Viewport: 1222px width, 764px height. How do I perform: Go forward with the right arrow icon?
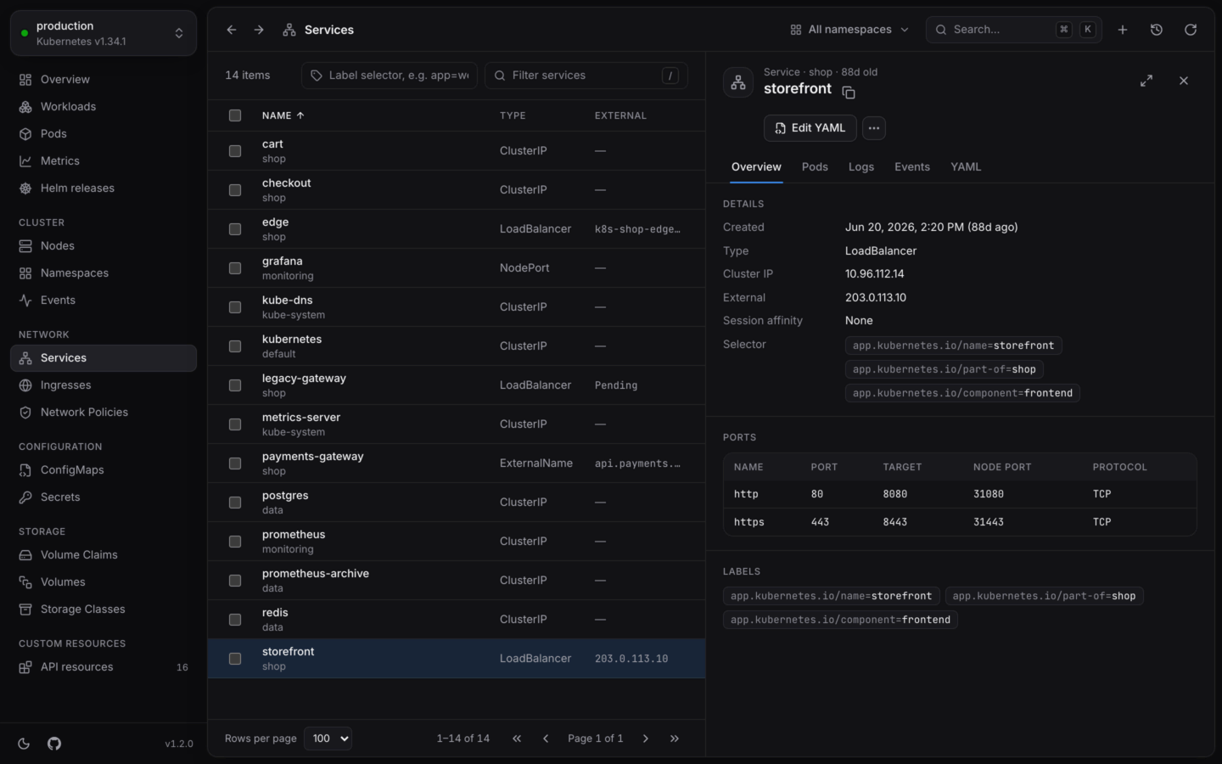(x=259, y=30)
